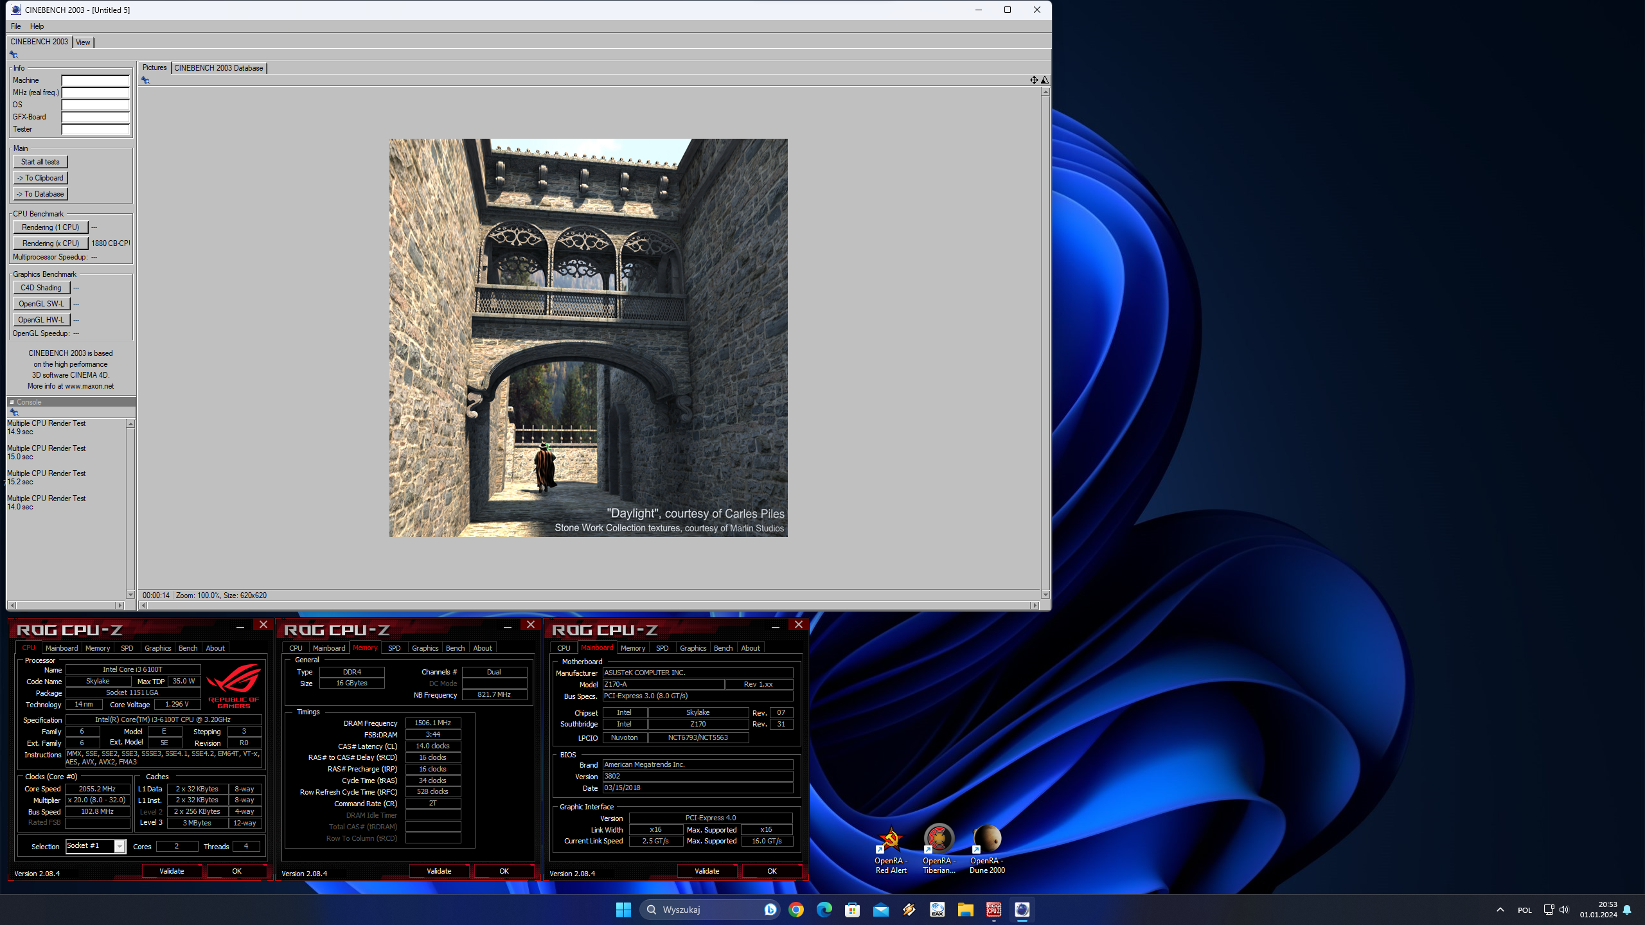Screen dimensions: 1645x925
Task: Open the OpenRA - Dune 2000 desktop shortcut
Action: coord(987,849)
